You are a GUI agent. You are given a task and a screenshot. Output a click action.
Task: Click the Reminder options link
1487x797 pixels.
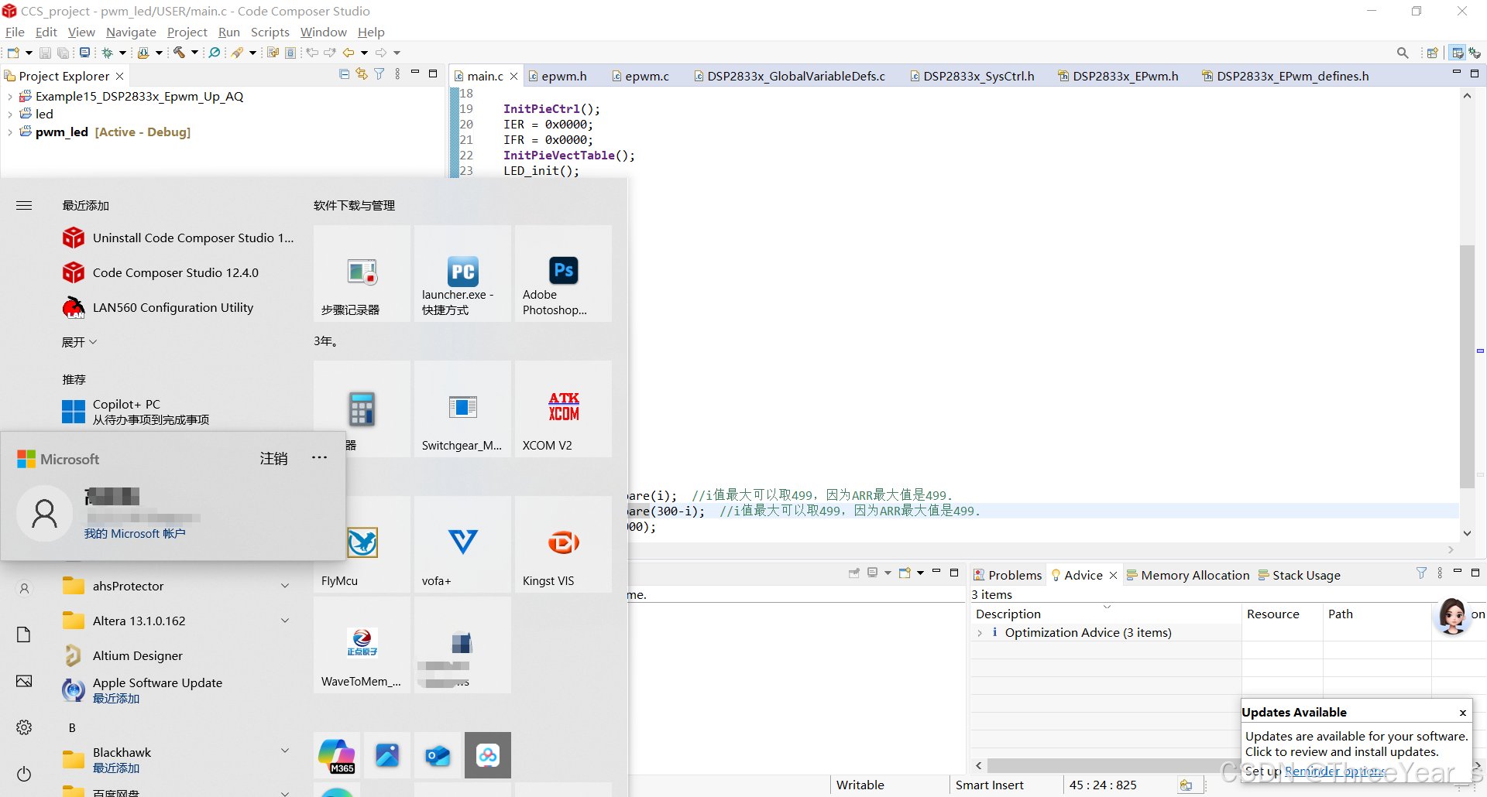pos(1335,771)
